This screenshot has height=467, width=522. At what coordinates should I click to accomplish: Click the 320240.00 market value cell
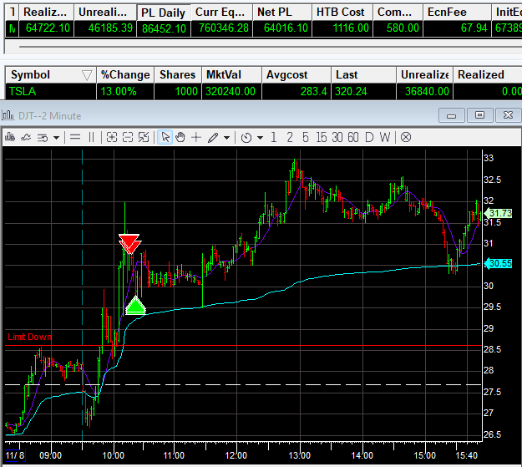tap(231, 91)
